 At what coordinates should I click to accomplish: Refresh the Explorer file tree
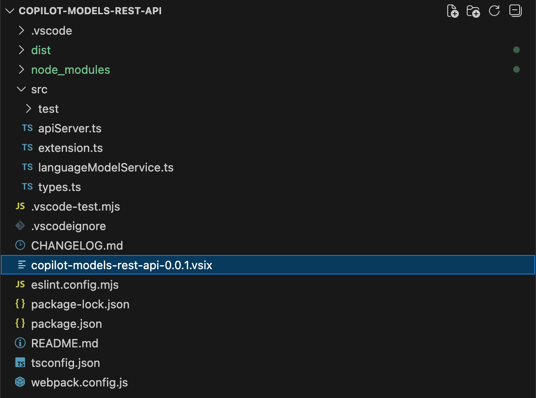(x=494, y=11)
